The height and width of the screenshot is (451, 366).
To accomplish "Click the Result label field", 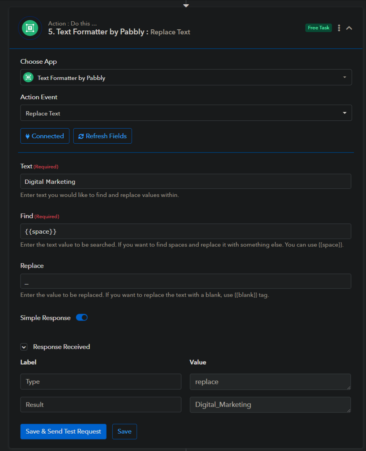I will point(101,405).
